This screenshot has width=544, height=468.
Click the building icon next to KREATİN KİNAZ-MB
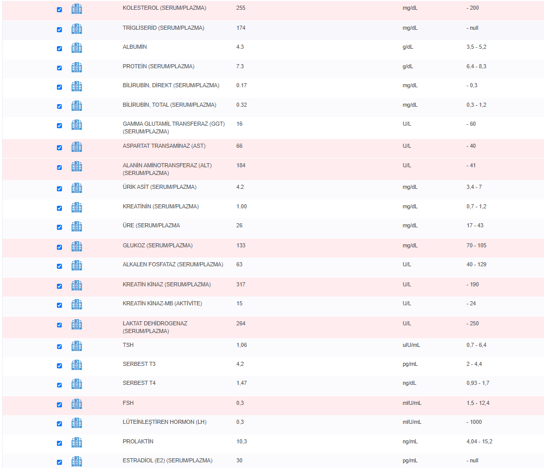coord(77,304)
